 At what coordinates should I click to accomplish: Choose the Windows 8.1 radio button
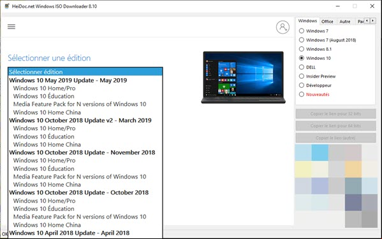302,49
